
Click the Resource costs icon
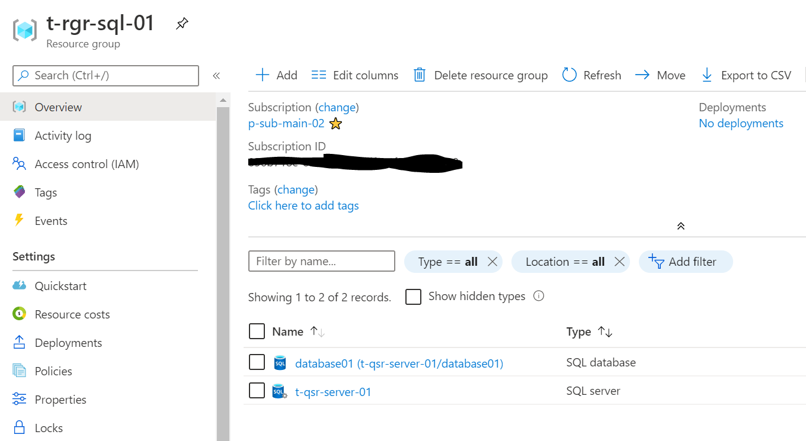pyautogui.click(x=20, y=314)
